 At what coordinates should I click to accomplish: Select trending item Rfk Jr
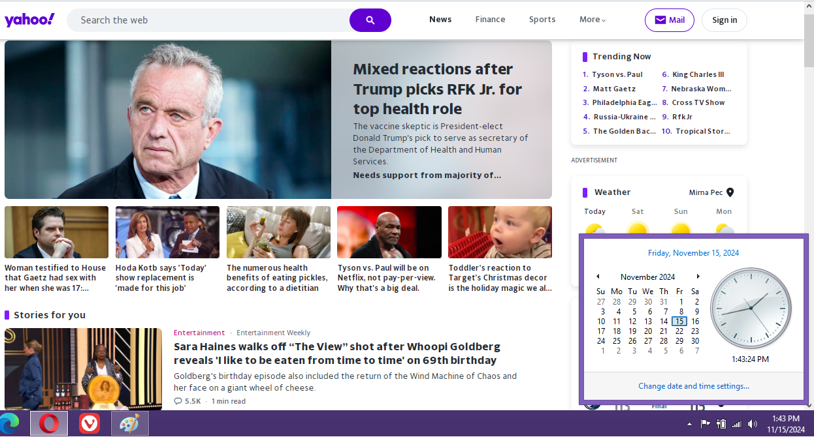point(682,117)
